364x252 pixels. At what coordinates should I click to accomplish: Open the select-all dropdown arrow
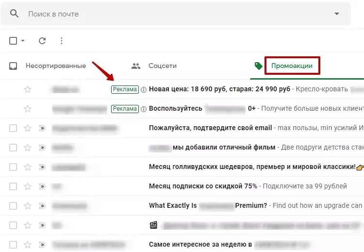23,41
